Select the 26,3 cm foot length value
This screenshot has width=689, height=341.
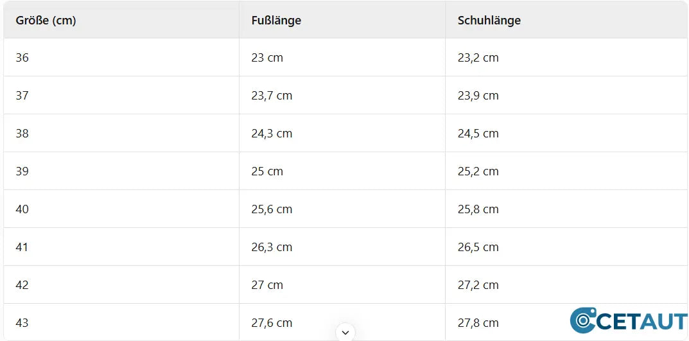[x=272, y=247]
